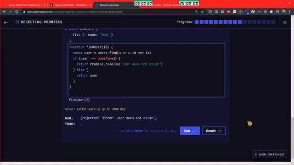This screenshot has width=294, height=165.
Task: Click the 'Result (after waiting up to 3000 ms)' text
Action: pos(96,109)
